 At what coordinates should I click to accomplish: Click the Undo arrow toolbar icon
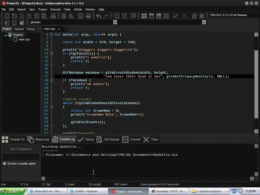coord(99,16)
